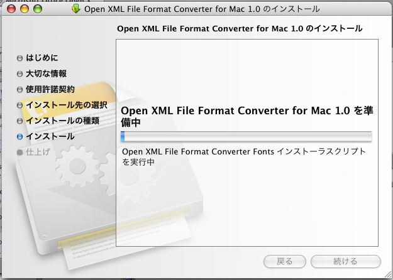Click the bullet beside はじめに

[19, 58]
